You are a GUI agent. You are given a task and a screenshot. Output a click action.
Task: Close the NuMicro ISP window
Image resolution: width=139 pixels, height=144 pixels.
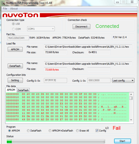click(x=132, y=2)
